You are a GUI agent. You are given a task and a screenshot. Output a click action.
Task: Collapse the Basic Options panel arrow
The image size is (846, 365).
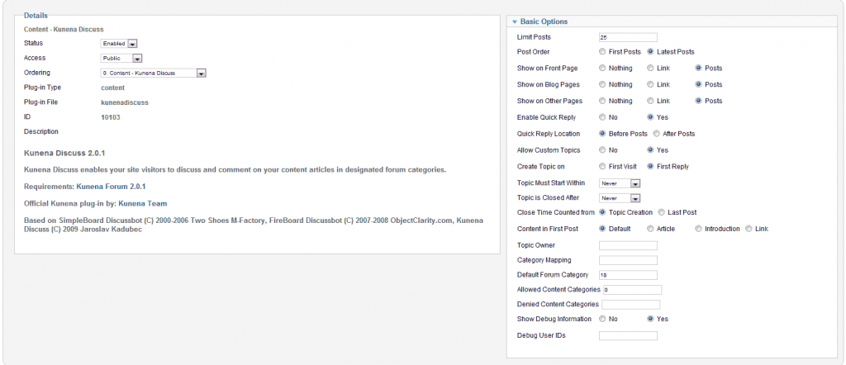[x=514, y=21]
